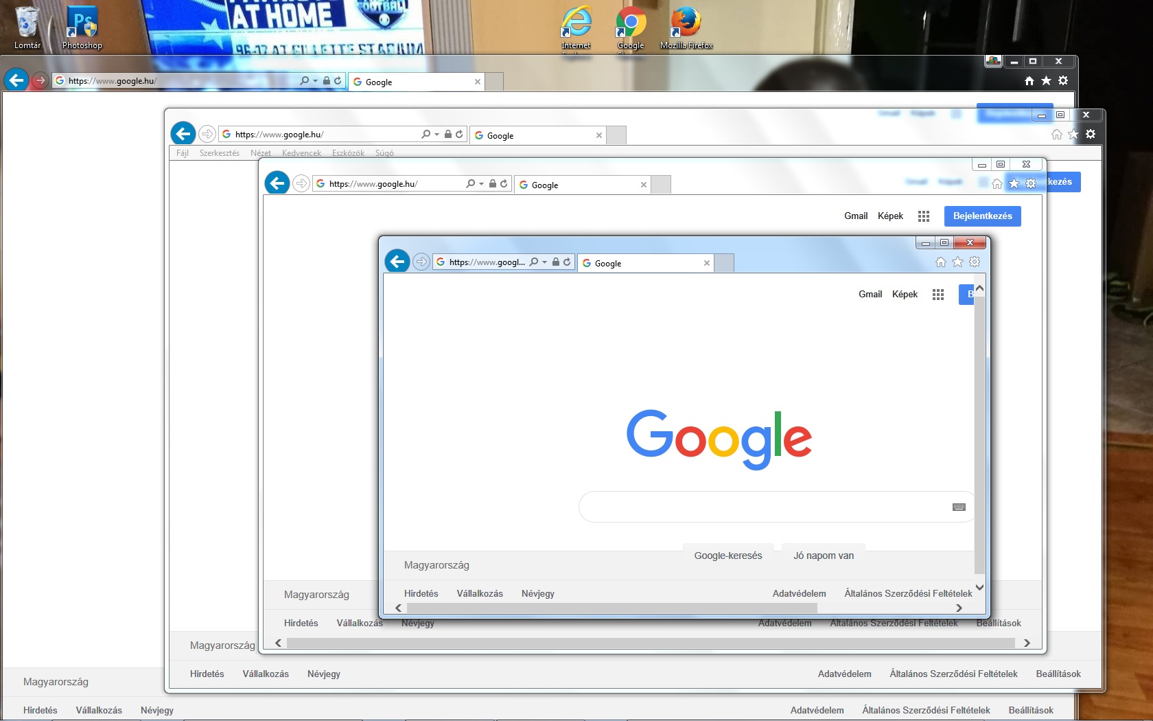Open a new tab in the frontmost window

coord(725,263)
